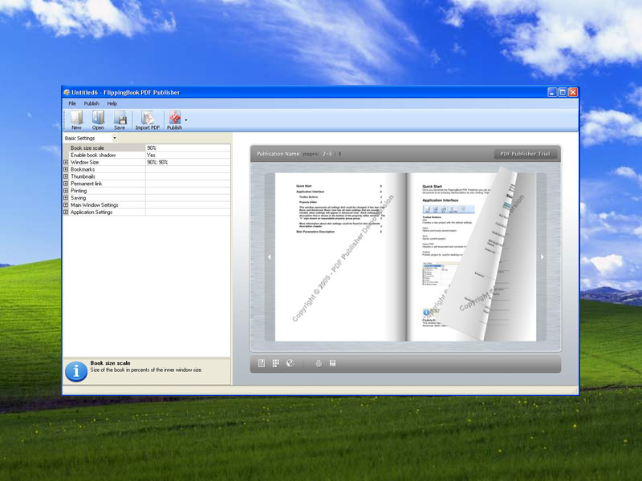The height and width of the screenshot is (481, 642).
Task: Print the book from viewer toolbar
Action: point(319,363)
